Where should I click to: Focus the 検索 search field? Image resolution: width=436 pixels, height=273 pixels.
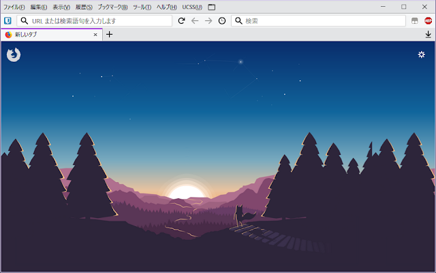point(318,21)
